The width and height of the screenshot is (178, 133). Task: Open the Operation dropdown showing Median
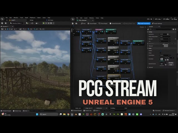pyautogui.click(x=165, y=39)
